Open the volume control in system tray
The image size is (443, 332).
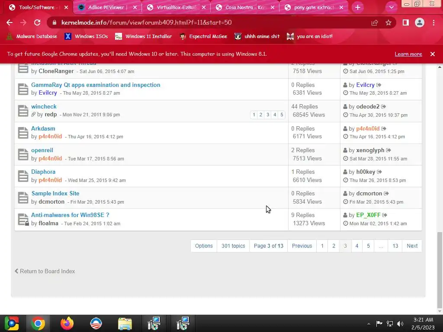tap(400, 323)
